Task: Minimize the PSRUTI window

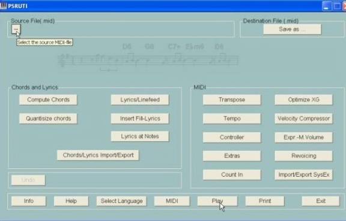Action: point(327,6)
